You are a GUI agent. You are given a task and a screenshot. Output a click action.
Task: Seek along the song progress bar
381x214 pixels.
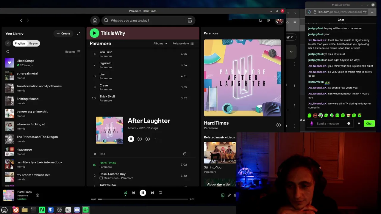tap(143, 199)
